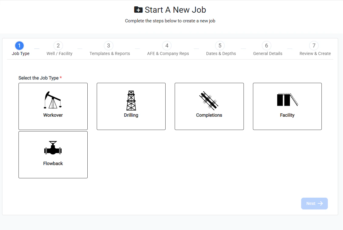The height and width of the screenshot is (230, 343).
Task: Click the Completions well lateral icon
Action: (x=209, y=101)
